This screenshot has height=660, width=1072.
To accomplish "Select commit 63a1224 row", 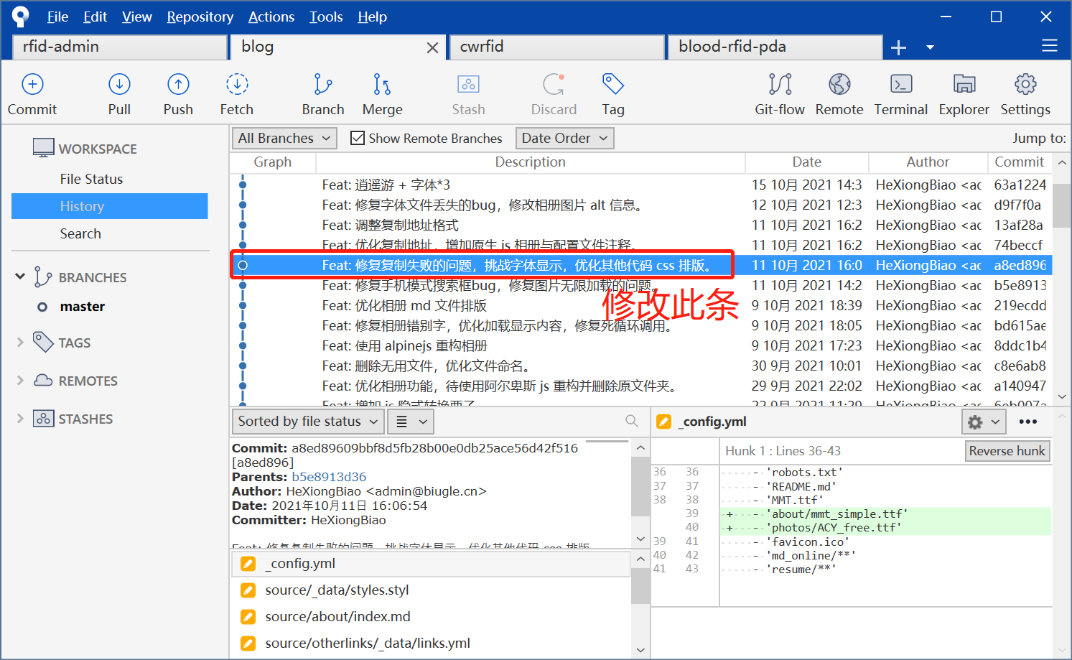I will 641,185.
